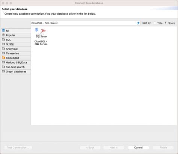This screenshot has height=154, width=178.
Task: Click the Full-text search folder icon
Action: [3, 67]
